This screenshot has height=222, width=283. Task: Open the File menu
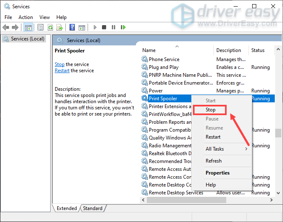(8, 17)
